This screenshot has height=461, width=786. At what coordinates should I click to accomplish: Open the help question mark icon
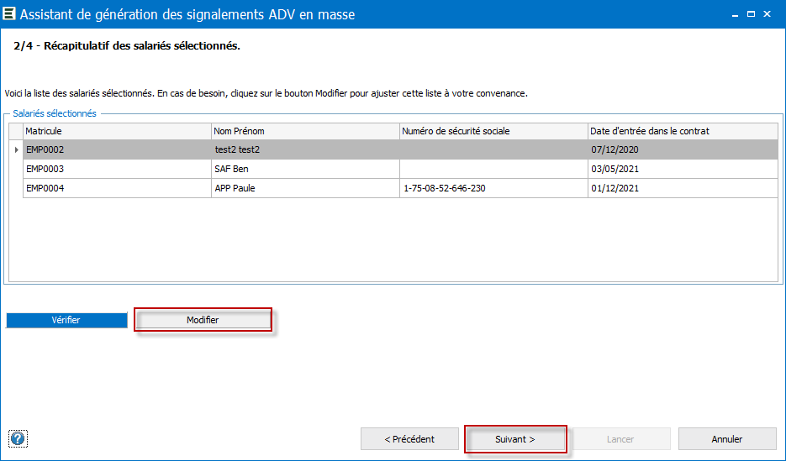18,439
